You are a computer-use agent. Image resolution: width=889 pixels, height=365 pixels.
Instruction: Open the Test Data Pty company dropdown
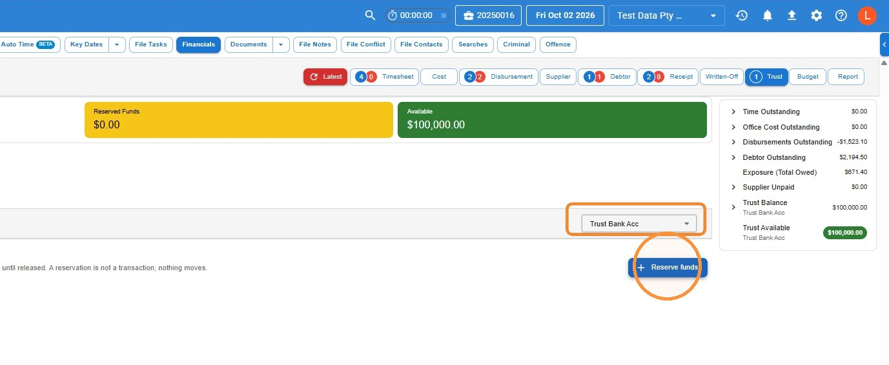tap(666, 15)
